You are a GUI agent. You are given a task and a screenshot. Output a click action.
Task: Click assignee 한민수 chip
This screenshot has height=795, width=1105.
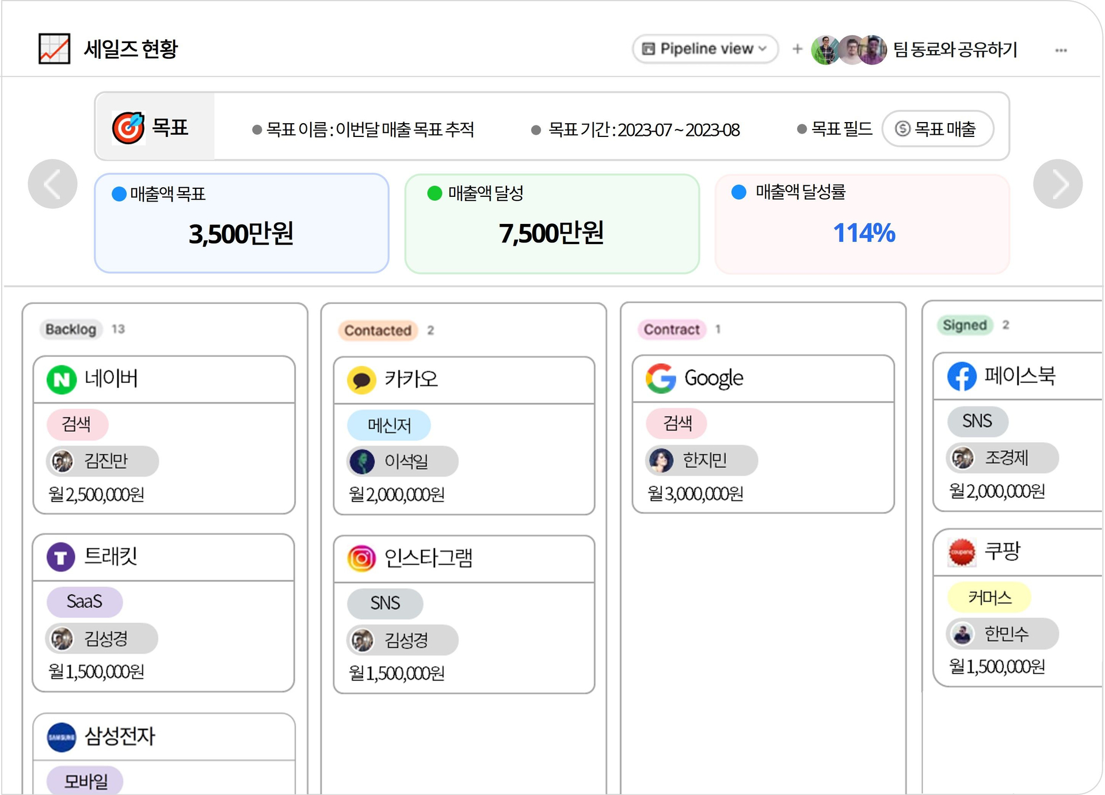coord(1003,634)
